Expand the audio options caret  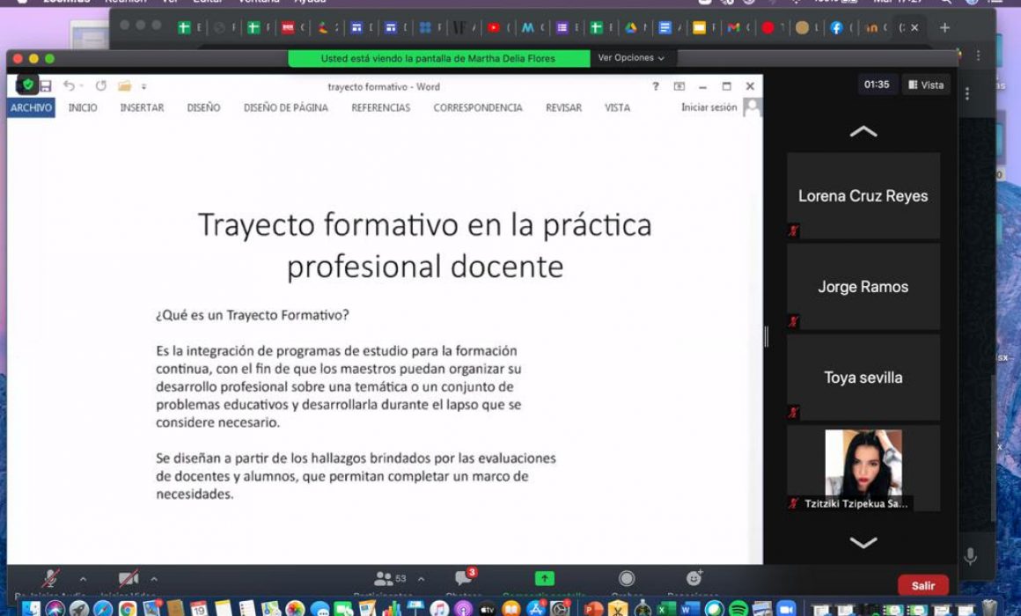click(x=83, y=578)
